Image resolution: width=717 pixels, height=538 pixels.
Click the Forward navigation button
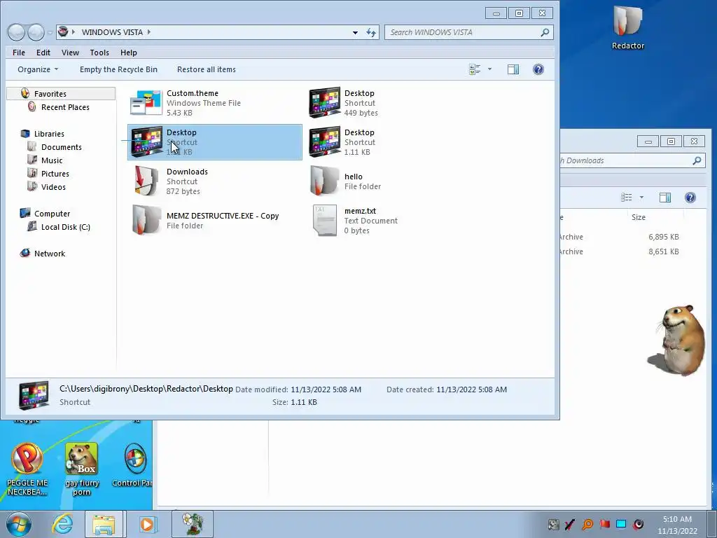click(x=36, y=32)
